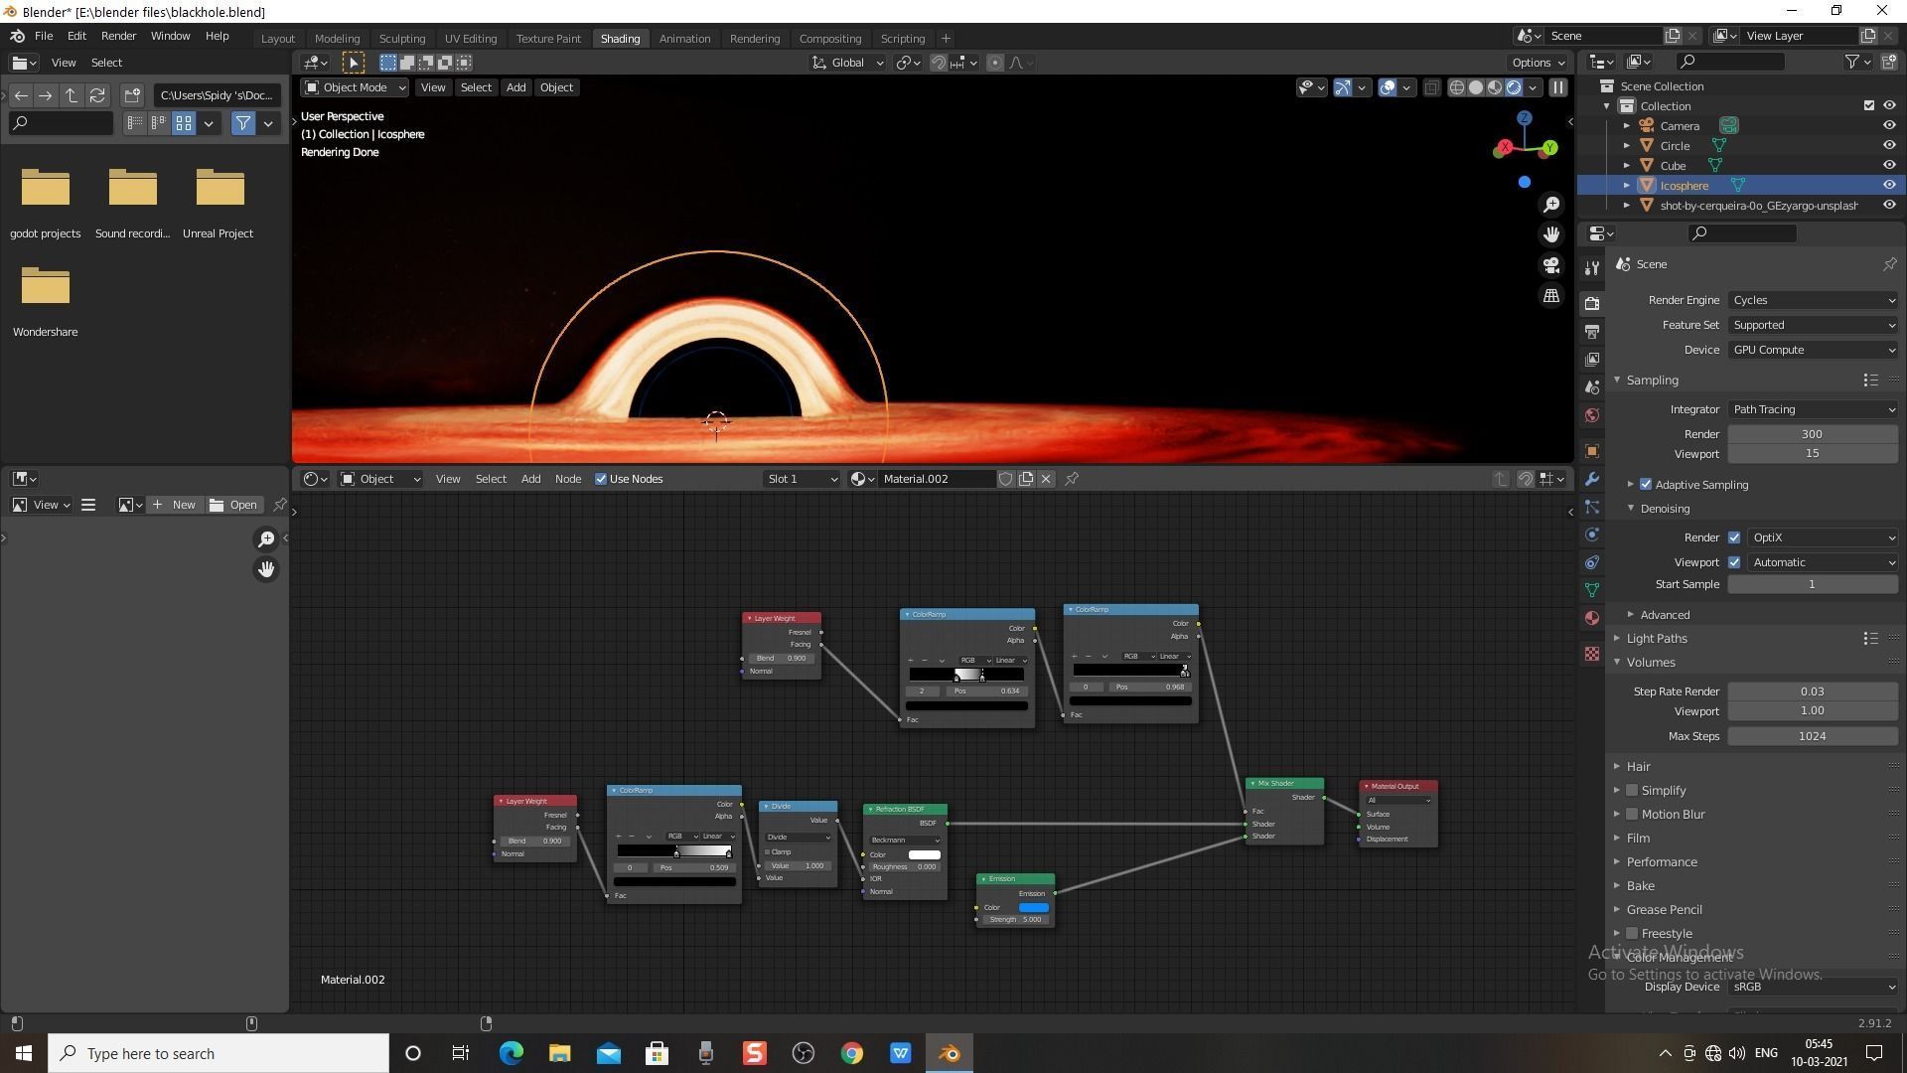1907x1073 pixels.
Task: Click the viewport zoom magnifier gizmo
Action: (1551, 205)
